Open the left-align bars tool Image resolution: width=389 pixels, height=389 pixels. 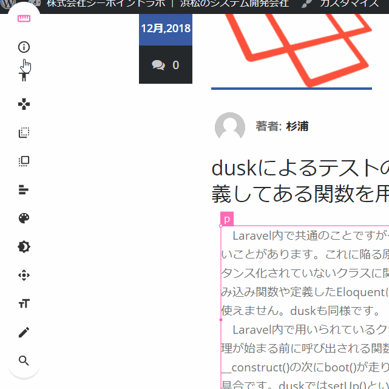click(x=24, y=190)
